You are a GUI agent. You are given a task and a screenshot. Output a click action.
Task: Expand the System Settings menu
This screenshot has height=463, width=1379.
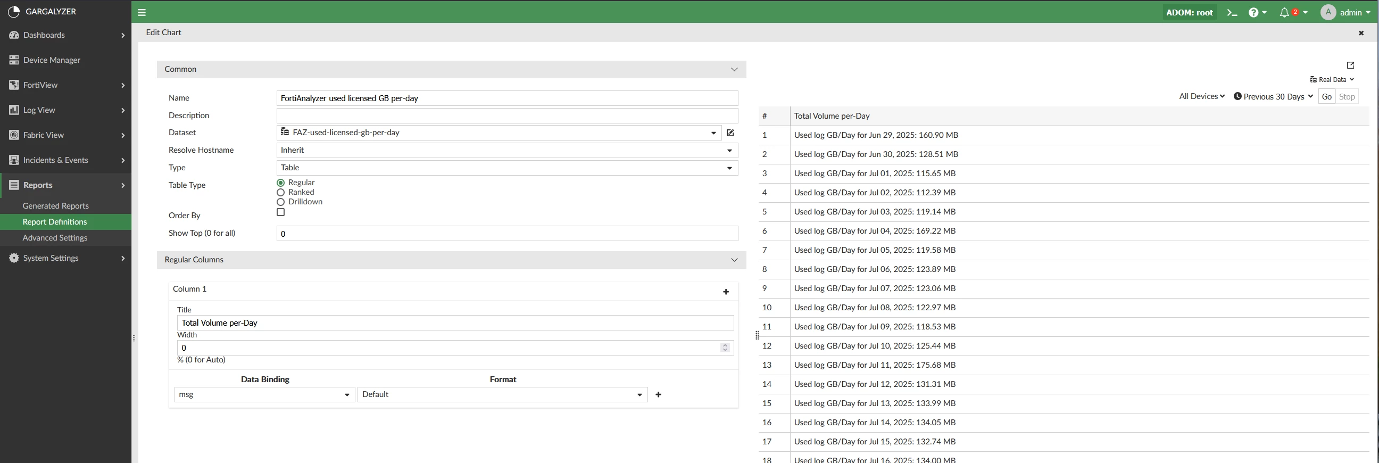65,258
